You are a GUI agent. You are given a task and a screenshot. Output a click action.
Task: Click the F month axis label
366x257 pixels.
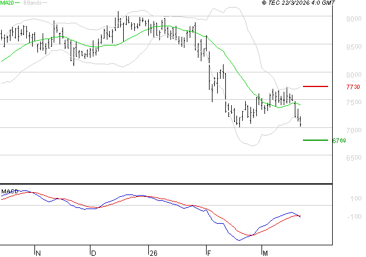pos(209,253)
